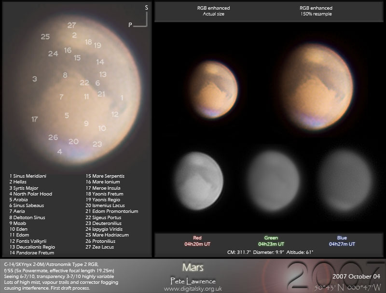Click the 'C-14/SKYnyx 2-0M/Astronomik Type 2 RGB' line

click(51, 265)
